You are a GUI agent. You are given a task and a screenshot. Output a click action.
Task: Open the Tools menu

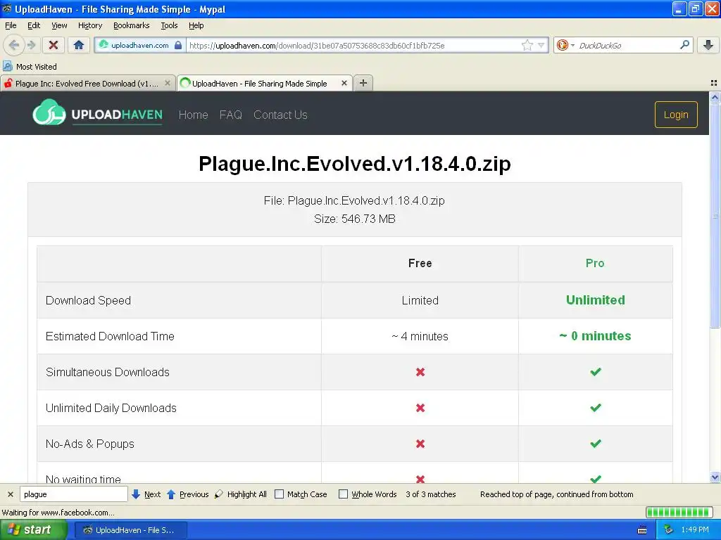click(x=169, y=25)
